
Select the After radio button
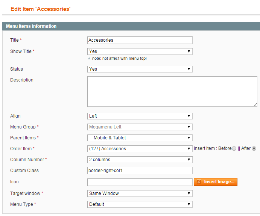pos(254,148)
